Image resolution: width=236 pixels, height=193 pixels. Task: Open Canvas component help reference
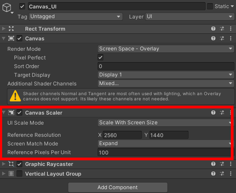click(x=213, y=38)
